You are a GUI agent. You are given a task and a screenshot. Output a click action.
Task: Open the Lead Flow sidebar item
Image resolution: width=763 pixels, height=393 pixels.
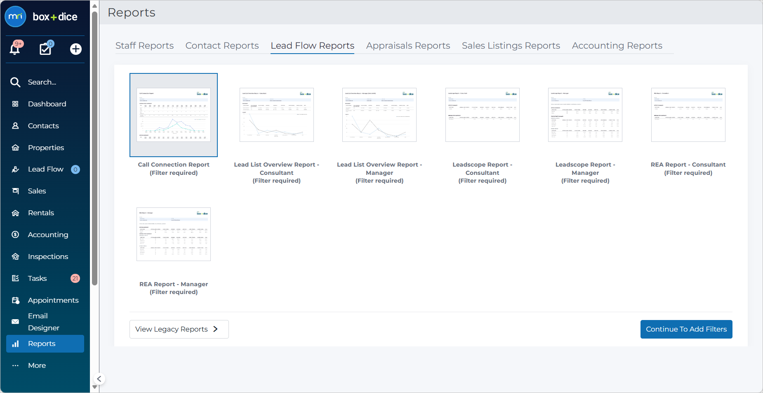click(45, 169)
